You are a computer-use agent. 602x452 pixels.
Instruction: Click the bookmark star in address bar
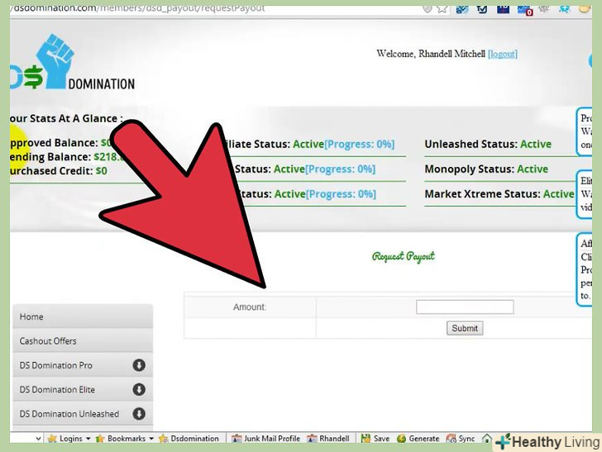pyautogui.click(x=442, y=8)
